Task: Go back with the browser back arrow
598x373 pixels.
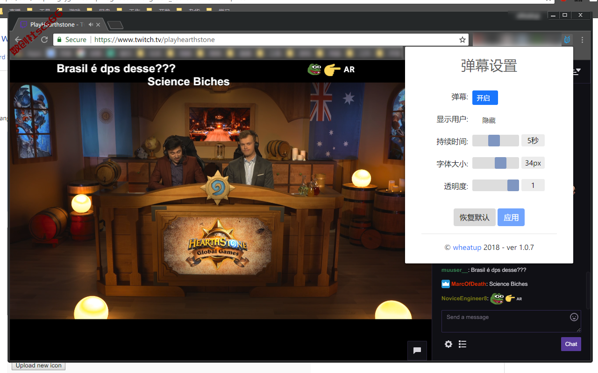Action: click(x=18, y=40)
